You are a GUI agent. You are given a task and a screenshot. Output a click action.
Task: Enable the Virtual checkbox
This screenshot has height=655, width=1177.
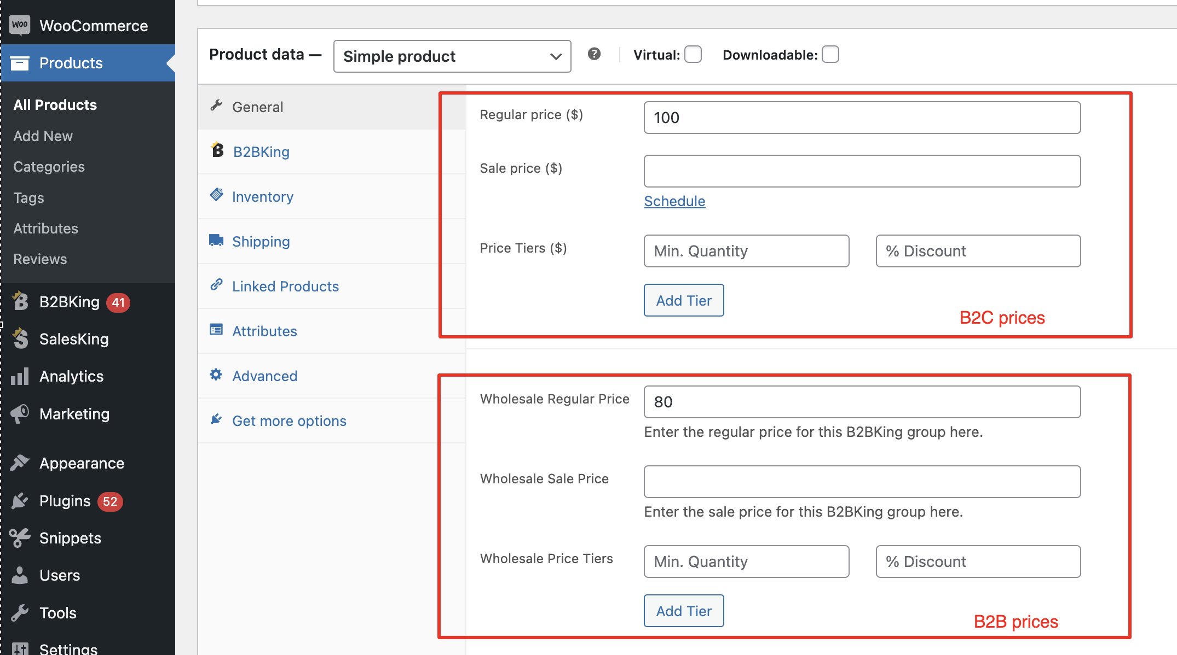click(693, 55)
